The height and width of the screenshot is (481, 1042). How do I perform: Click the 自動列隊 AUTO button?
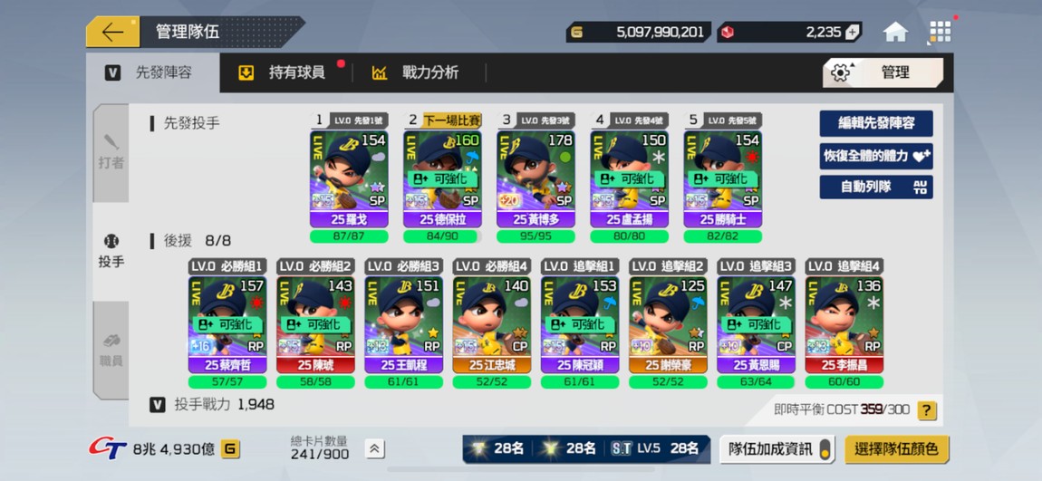[876, 187]
